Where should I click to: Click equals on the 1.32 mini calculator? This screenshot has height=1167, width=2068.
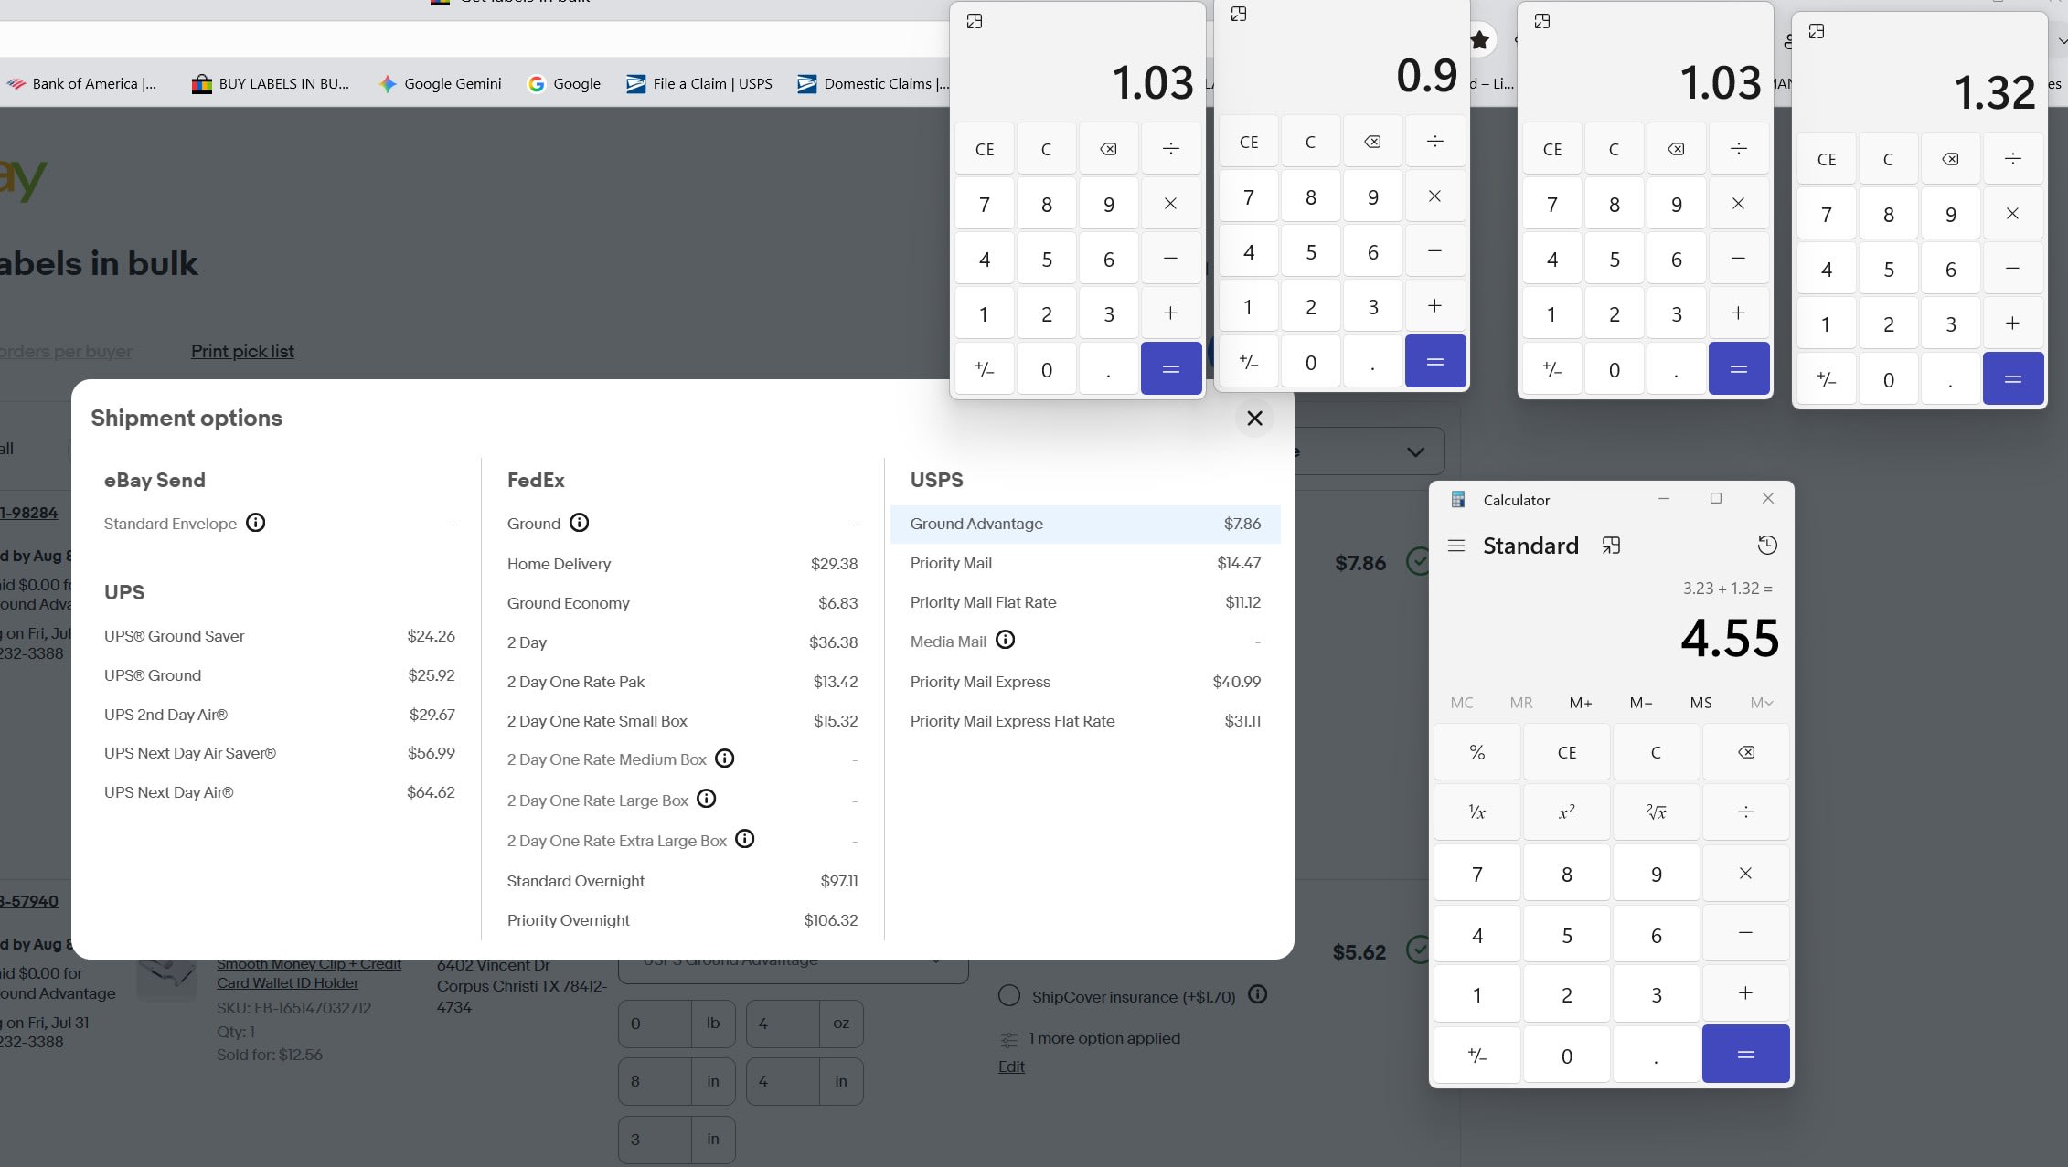2012,378
